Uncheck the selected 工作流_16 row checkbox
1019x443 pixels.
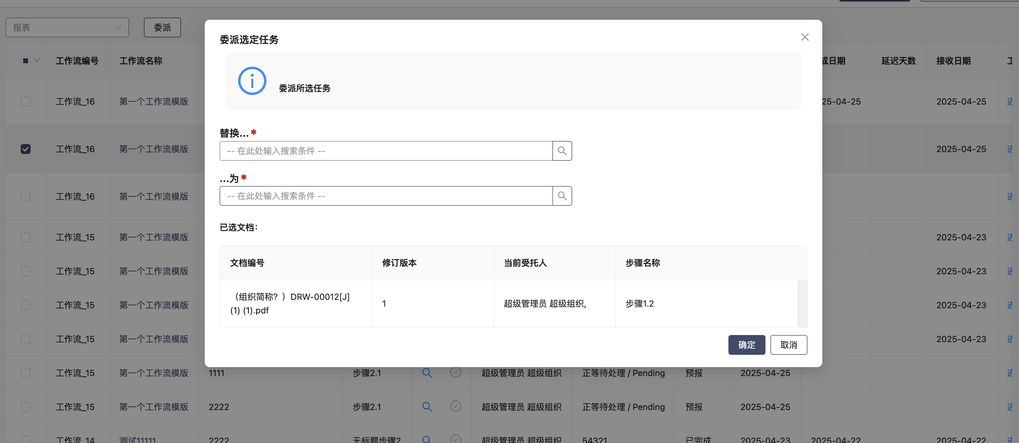click(x=26, y=149)
